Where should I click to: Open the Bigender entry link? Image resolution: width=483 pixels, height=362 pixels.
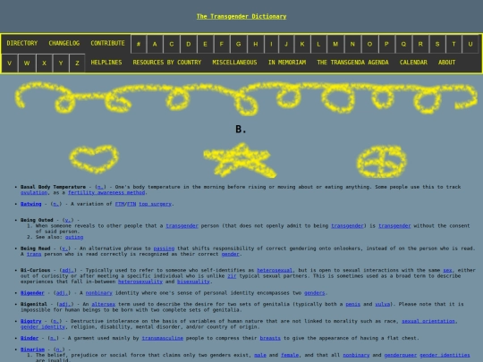(32, 293)
